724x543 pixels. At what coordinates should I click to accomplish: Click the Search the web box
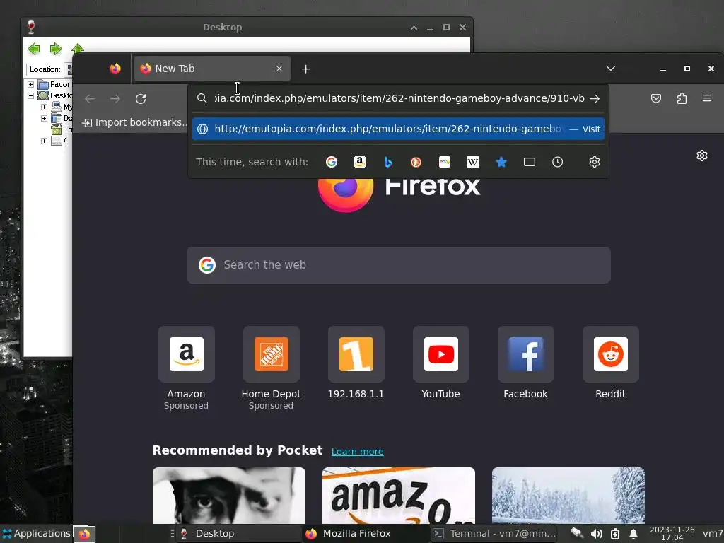pos(399,265)
